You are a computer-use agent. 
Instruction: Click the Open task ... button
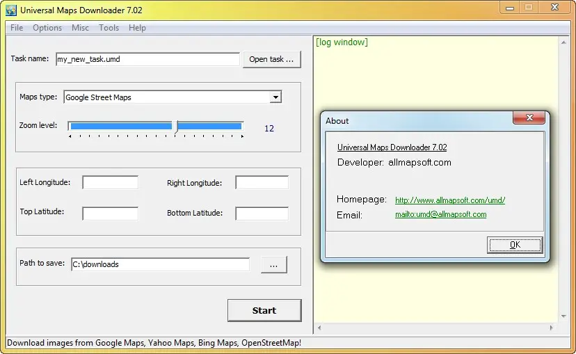click(271, 59)
